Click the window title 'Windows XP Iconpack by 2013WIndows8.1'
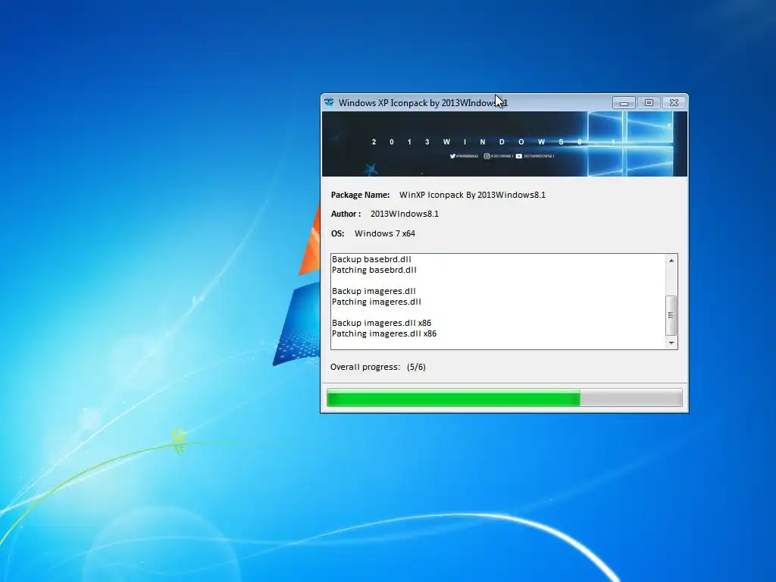This screenshot has width=776, height=582. (423, 103)
